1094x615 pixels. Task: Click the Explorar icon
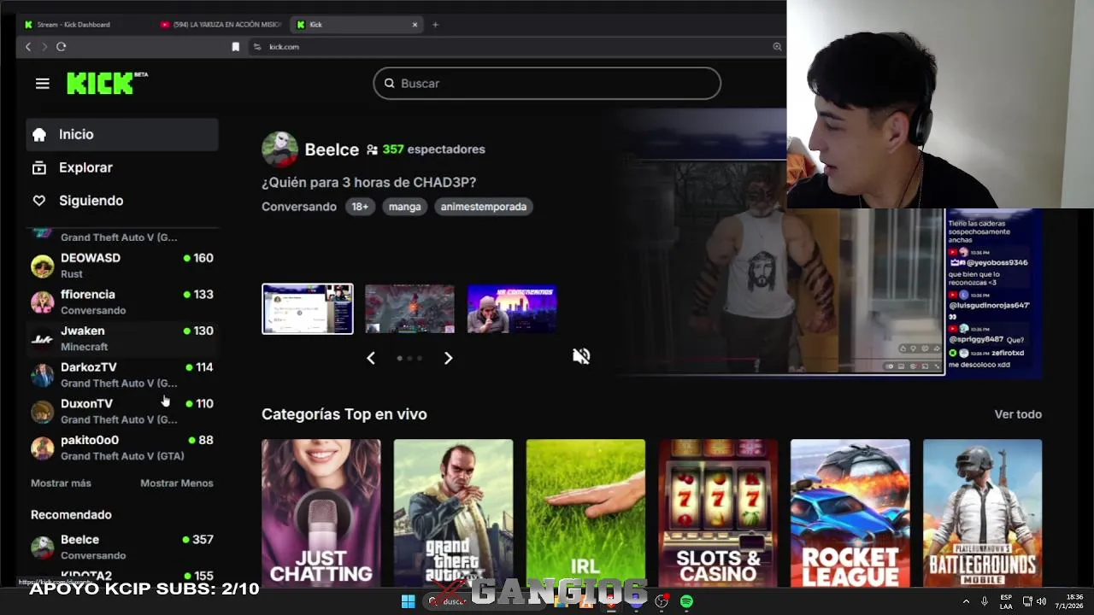tap(39, 167)
